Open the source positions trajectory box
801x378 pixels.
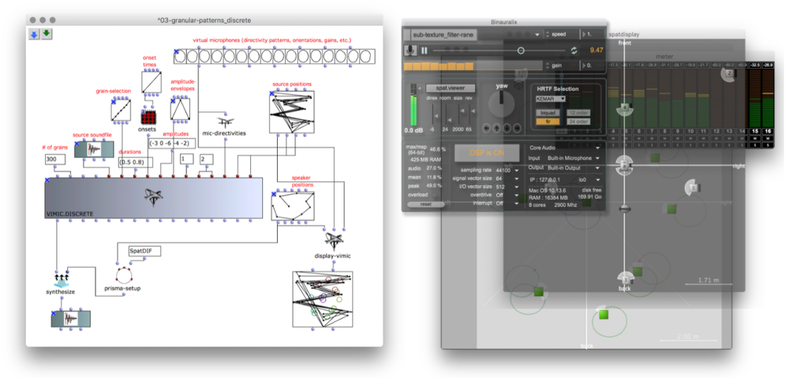pos(292,112)
